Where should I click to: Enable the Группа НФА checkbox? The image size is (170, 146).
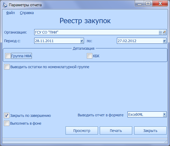click(8, 56)
